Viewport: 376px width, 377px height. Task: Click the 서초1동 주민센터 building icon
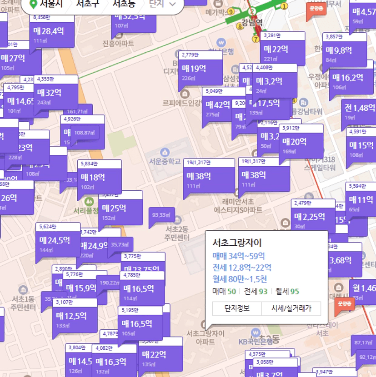click(x=23, y=290)
